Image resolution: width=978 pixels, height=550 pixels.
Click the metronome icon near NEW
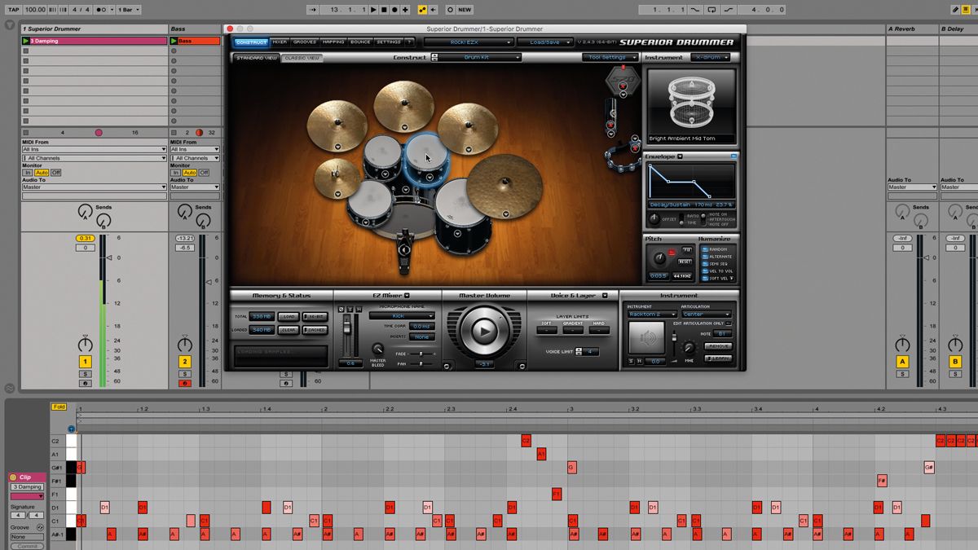[x=450, y=7]
